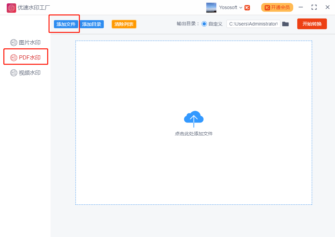Click the cloud upload icon
This screenshot has width=335, height=237.
coord(194,119)
